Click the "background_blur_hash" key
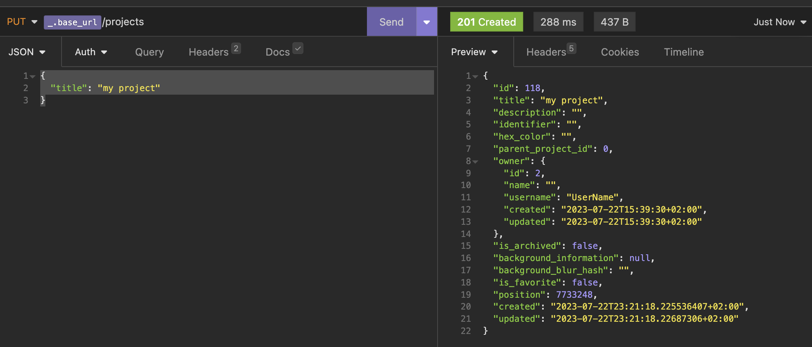The width and height of the screenshot is (812, 347). 551,270
